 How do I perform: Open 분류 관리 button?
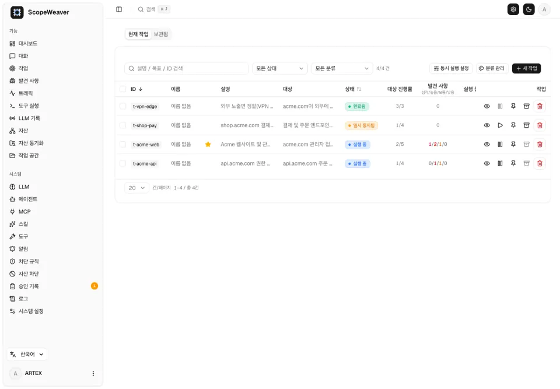tap(492, 68)
